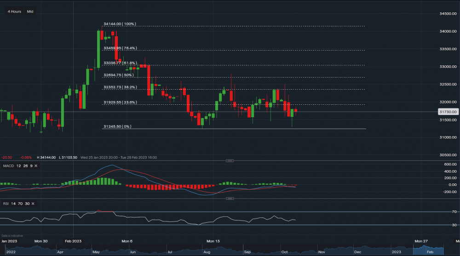This screenshot has height=256, width=460.
Task: Select the 100% Fibonacci level at 34144.00
Action: [x=120, y=24]
